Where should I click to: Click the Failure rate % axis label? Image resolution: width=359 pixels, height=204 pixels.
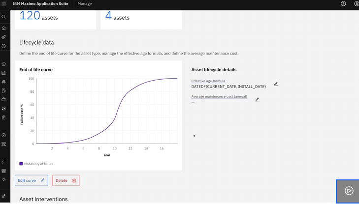click(22, 114)
